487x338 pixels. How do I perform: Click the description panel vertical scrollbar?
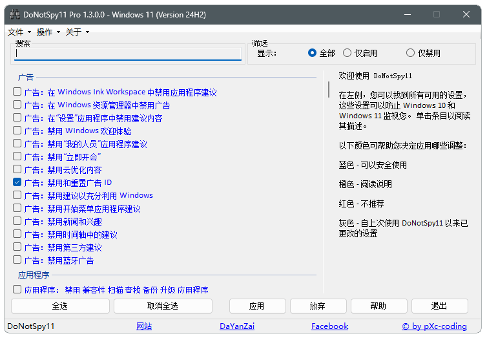click(328, 89)
